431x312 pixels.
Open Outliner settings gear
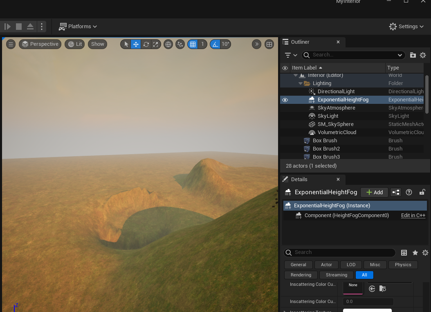pyautogui.click(x=423, y=55)
